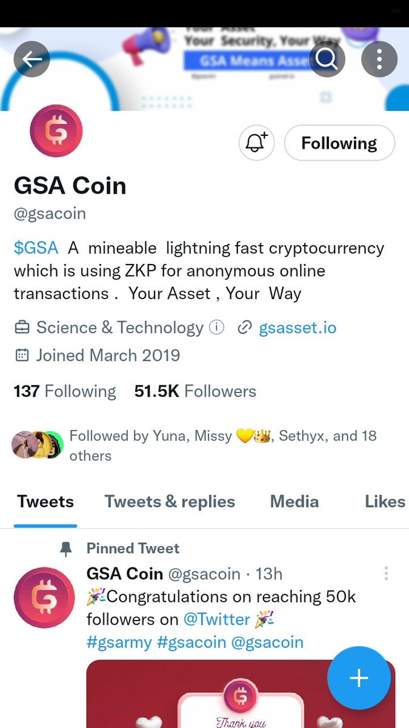Screen dimensions: 409x728
Task: Open the gsasset.io website link
Action: click(x=298, y=328)
